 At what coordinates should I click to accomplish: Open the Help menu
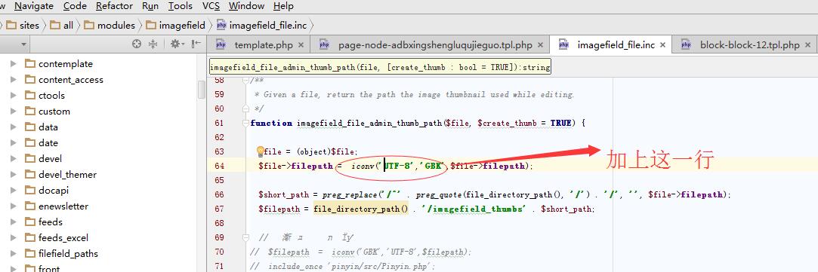[x=283, y=6]
